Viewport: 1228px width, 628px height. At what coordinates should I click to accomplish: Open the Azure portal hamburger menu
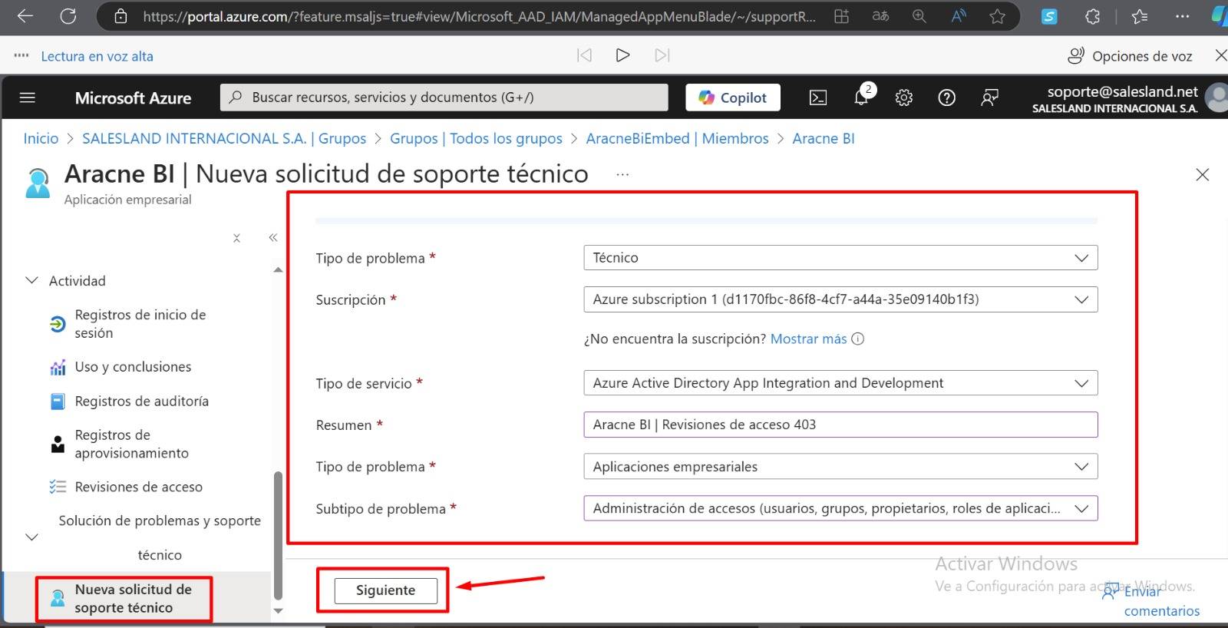(28, 98)
